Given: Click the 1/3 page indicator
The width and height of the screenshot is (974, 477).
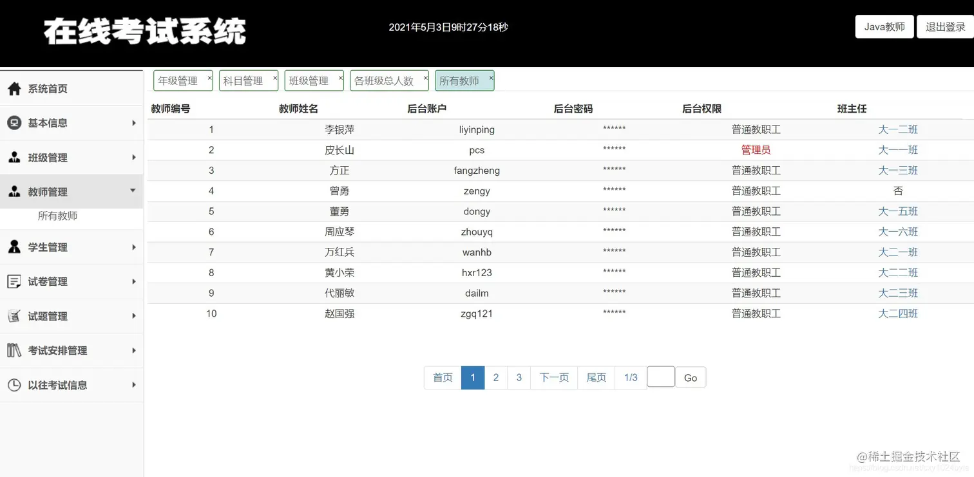Looking at the screenshot, I should (631, 377).
